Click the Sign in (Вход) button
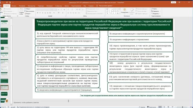Screen dimensions: 193x108 tap(173, 2)
